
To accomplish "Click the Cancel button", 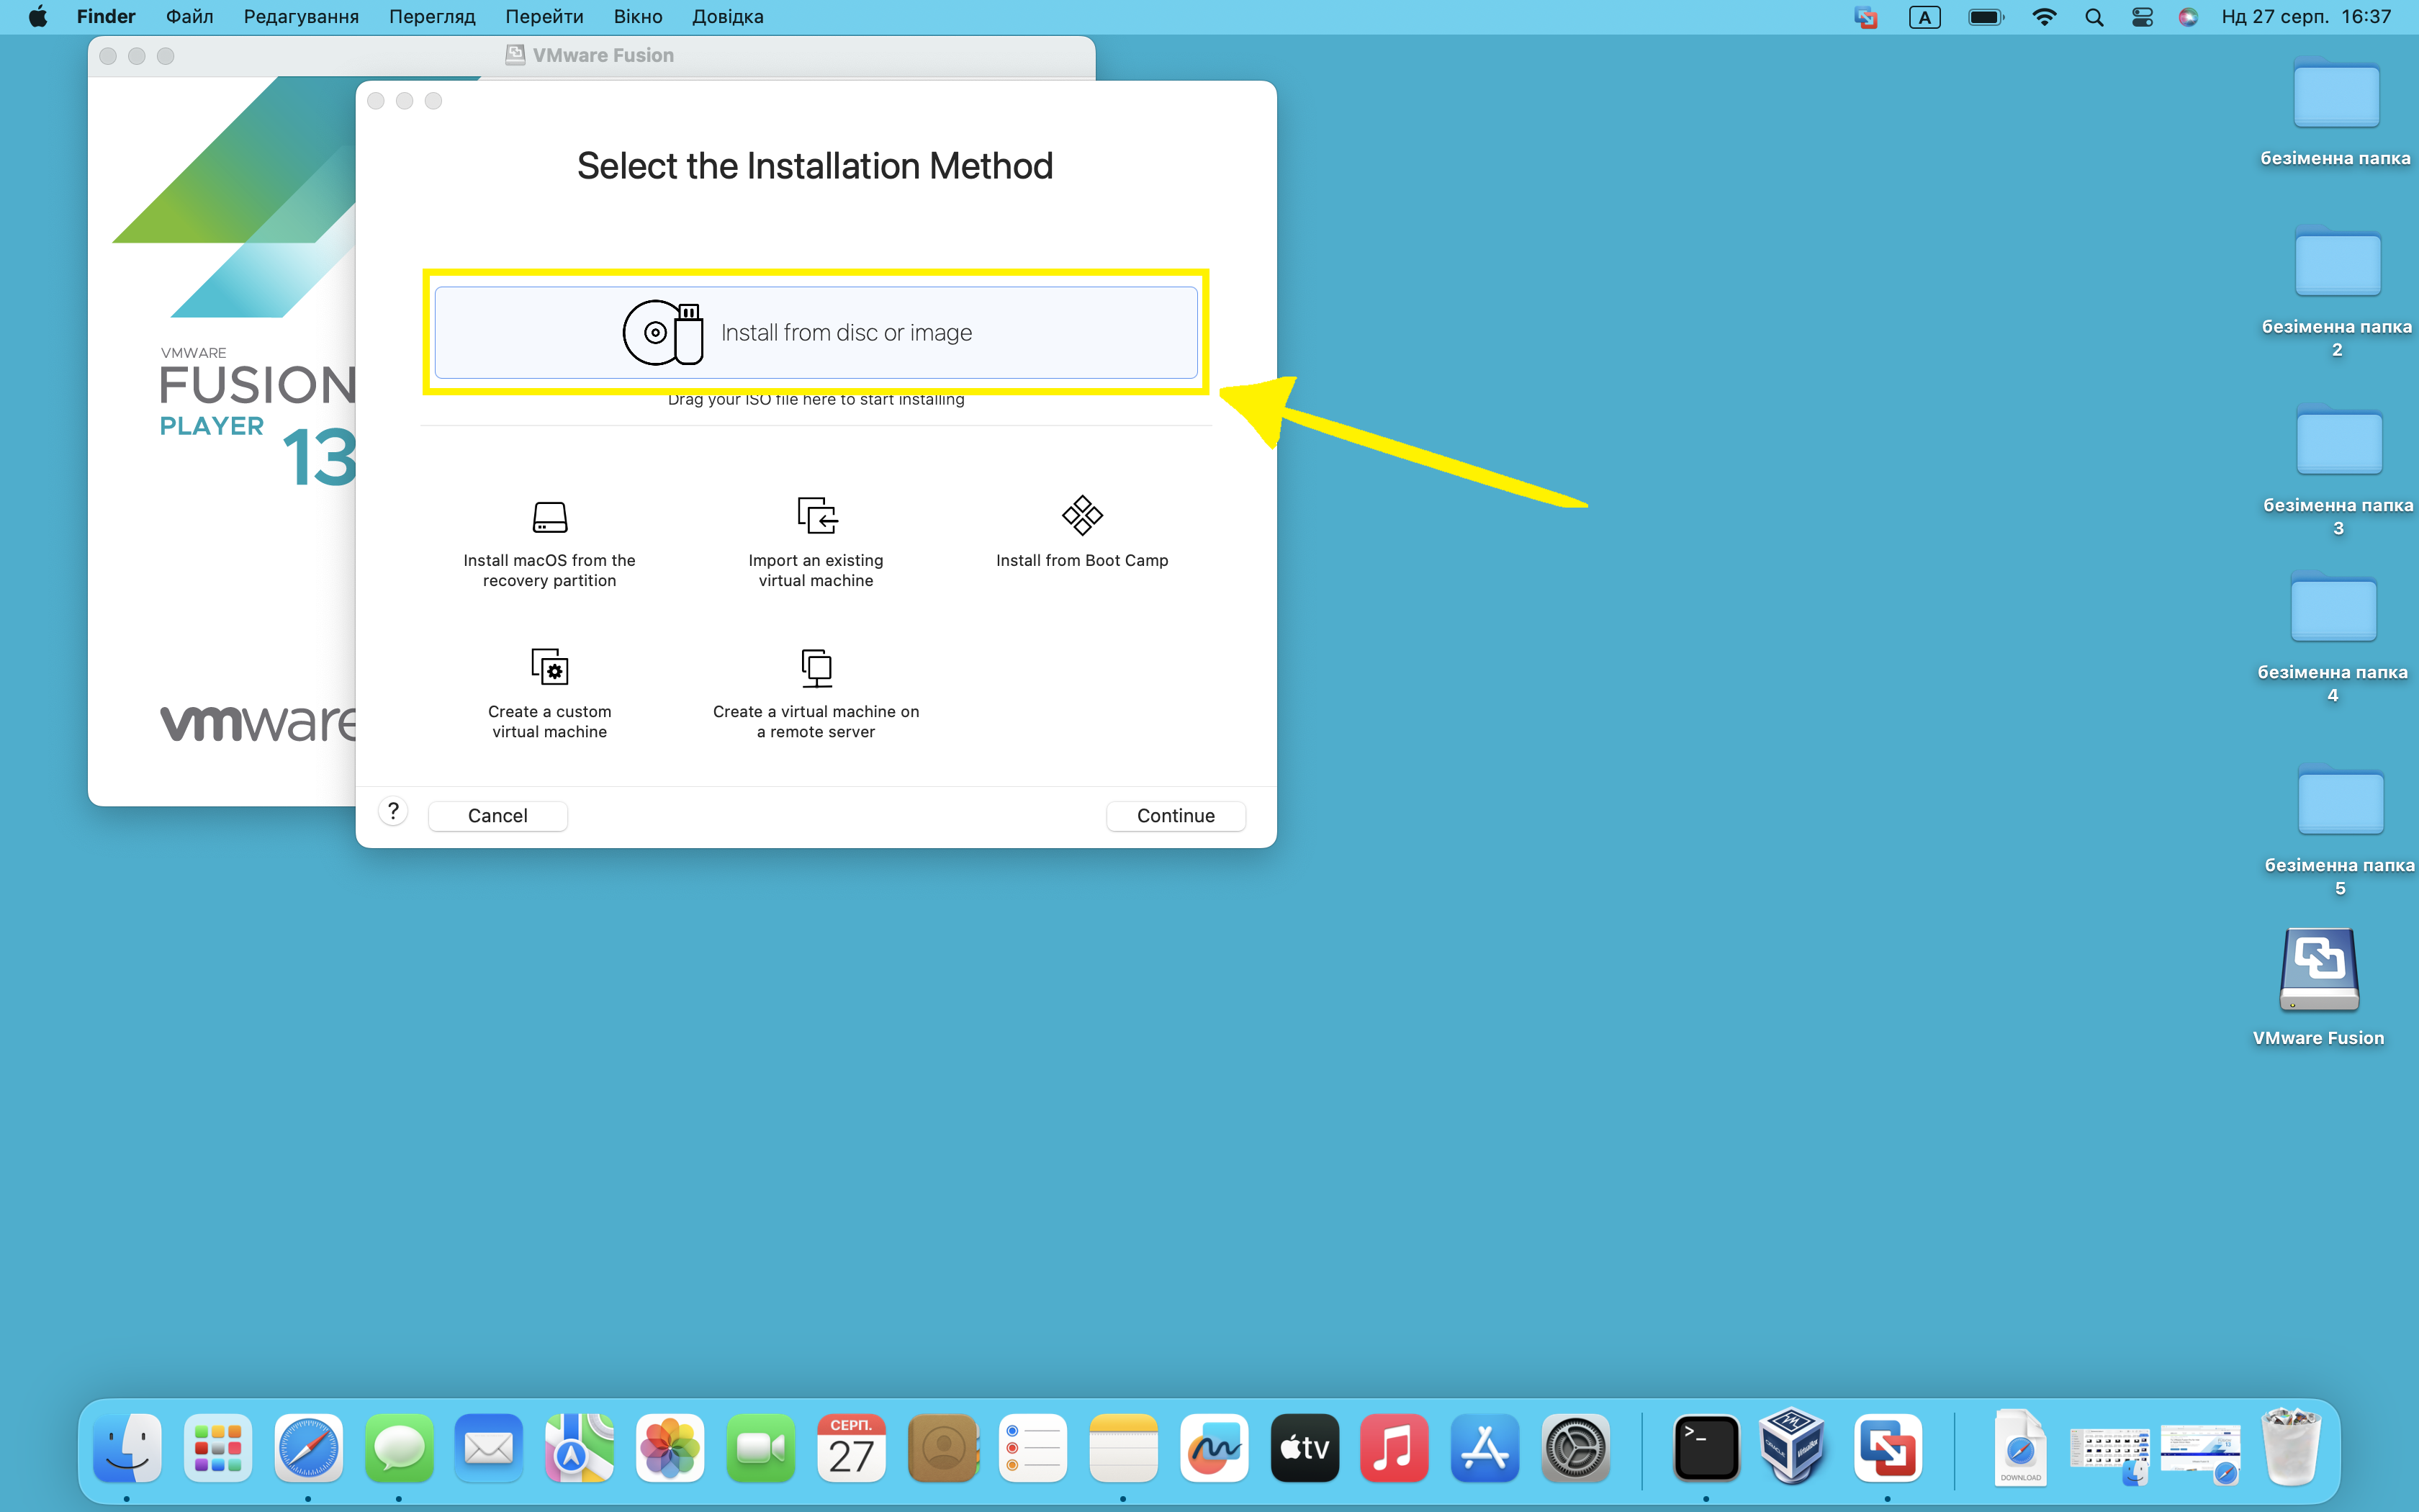I will 497,816.
